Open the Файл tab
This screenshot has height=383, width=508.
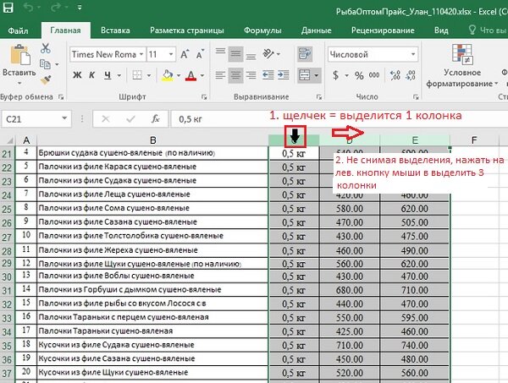pos(18,30)
